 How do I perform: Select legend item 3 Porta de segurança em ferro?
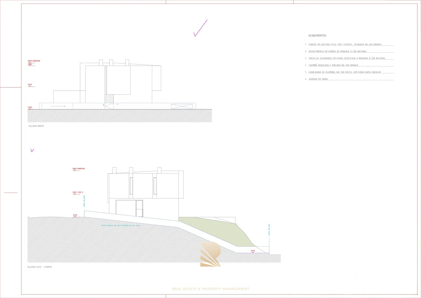coord(347,58)
